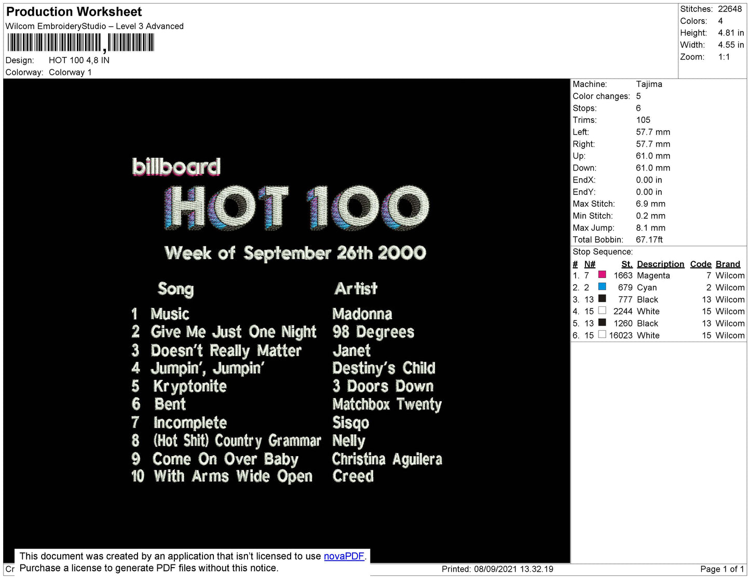Click the 'Brand' column header
This screenshot has height=579, width=750.
(728, 264)
